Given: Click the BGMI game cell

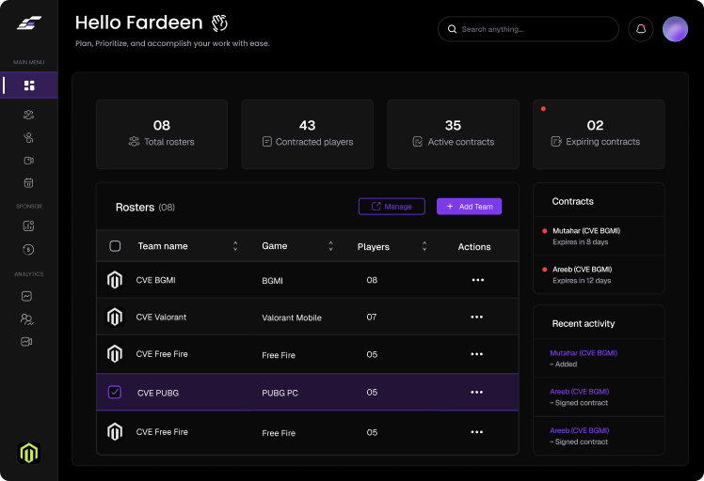Looking at the screenshot, I should pos(273,281).
